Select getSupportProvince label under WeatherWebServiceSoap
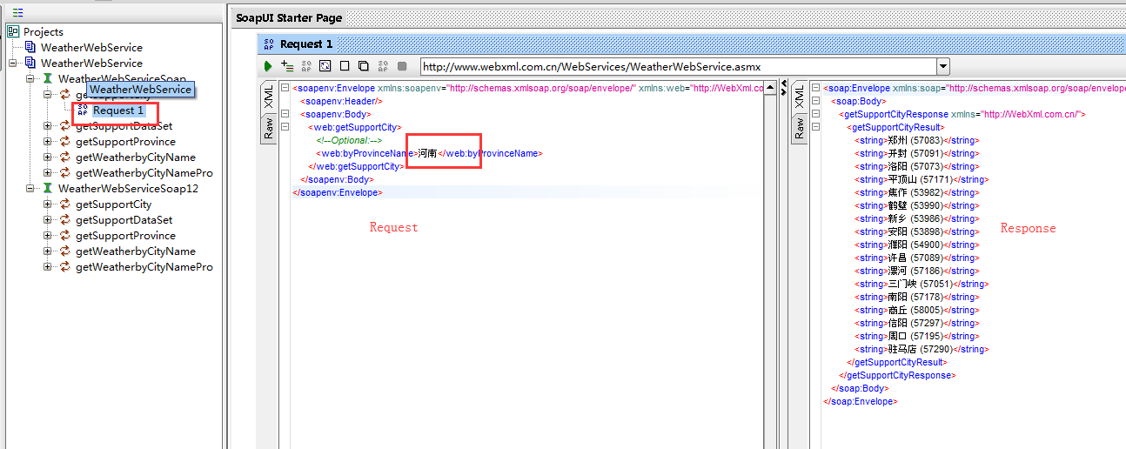The height and width of the screenshot is (449, 1126). tap(125, 141)
